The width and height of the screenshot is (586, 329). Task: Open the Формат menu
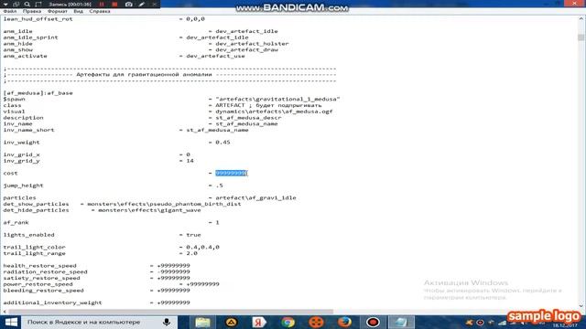click(57, 11)
